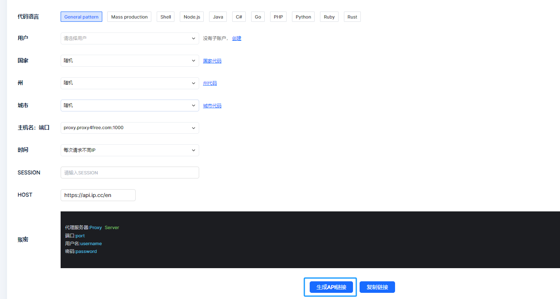Switch code language to Go
The height and width of the screenshot is (299, 560).
coord(258,17)
